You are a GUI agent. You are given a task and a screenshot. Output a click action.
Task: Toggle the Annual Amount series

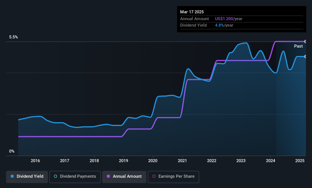124,177
